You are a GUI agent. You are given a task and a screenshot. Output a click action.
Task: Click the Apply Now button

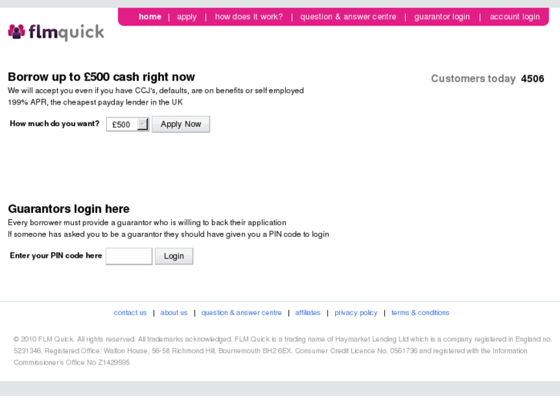pos(181,124)
